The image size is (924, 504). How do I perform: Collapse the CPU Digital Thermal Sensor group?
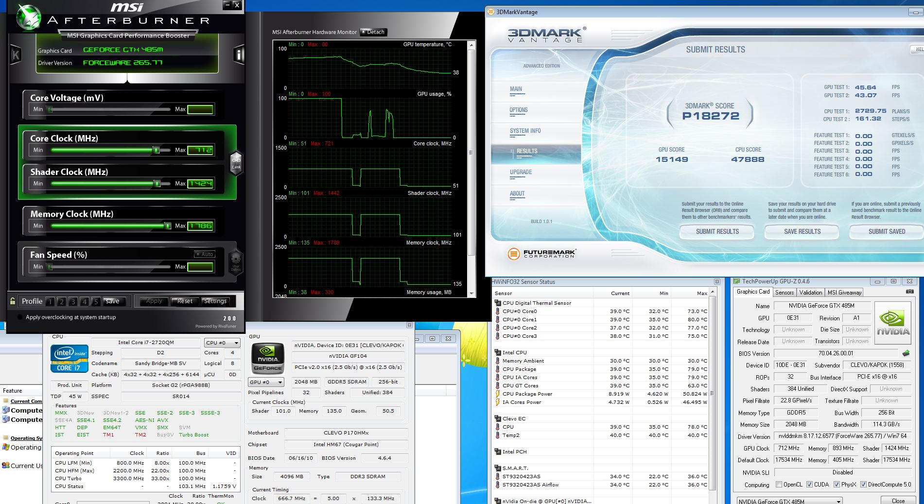click(497, 303)
